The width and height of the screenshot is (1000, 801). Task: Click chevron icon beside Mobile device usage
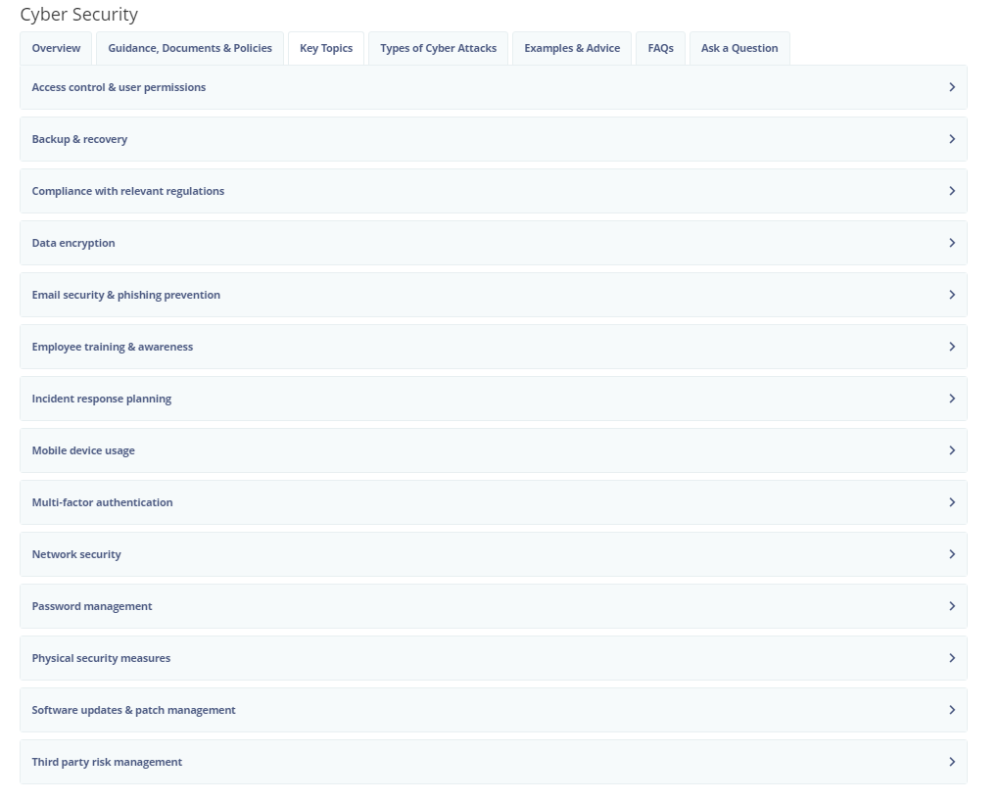pyautogui.click(x=951, y=450)
